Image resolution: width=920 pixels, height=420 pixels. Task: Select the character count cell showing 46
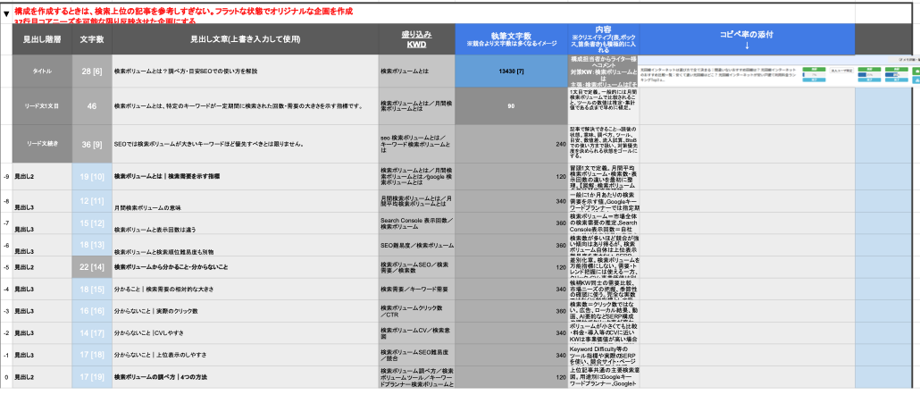tap(92, 105)
